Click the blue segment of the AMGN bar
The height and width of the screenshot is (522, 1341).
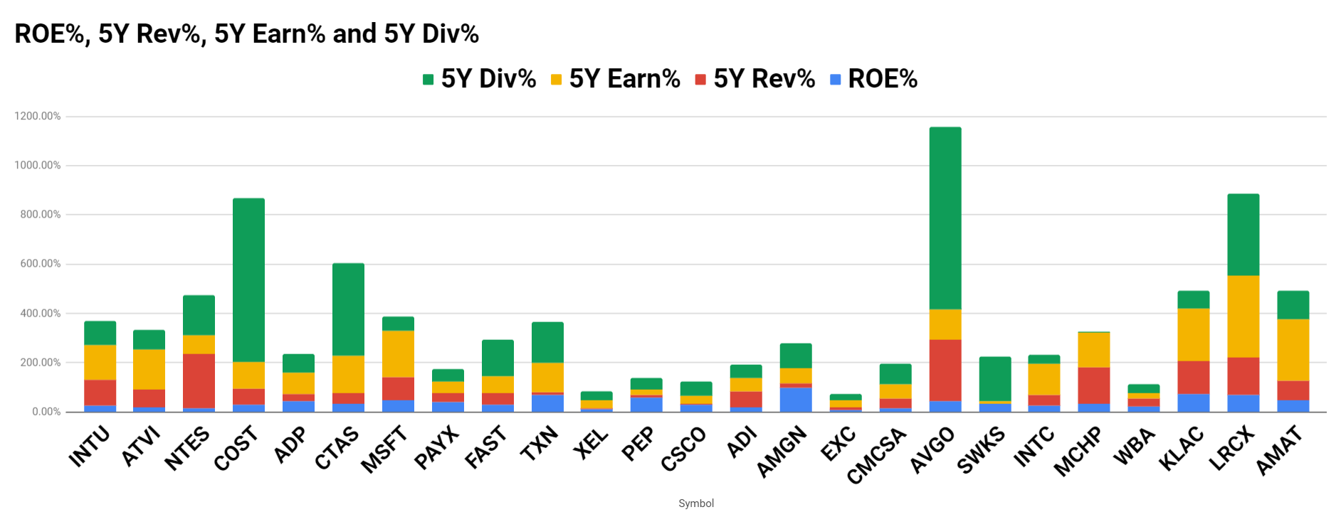coord(796,400)
